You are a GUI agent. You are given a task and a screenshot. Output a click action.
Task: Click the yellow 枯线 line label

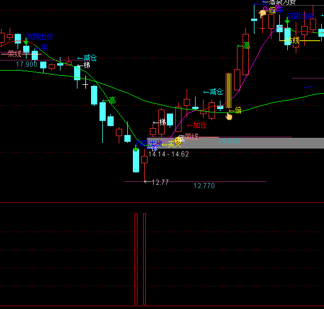[293, 40]
